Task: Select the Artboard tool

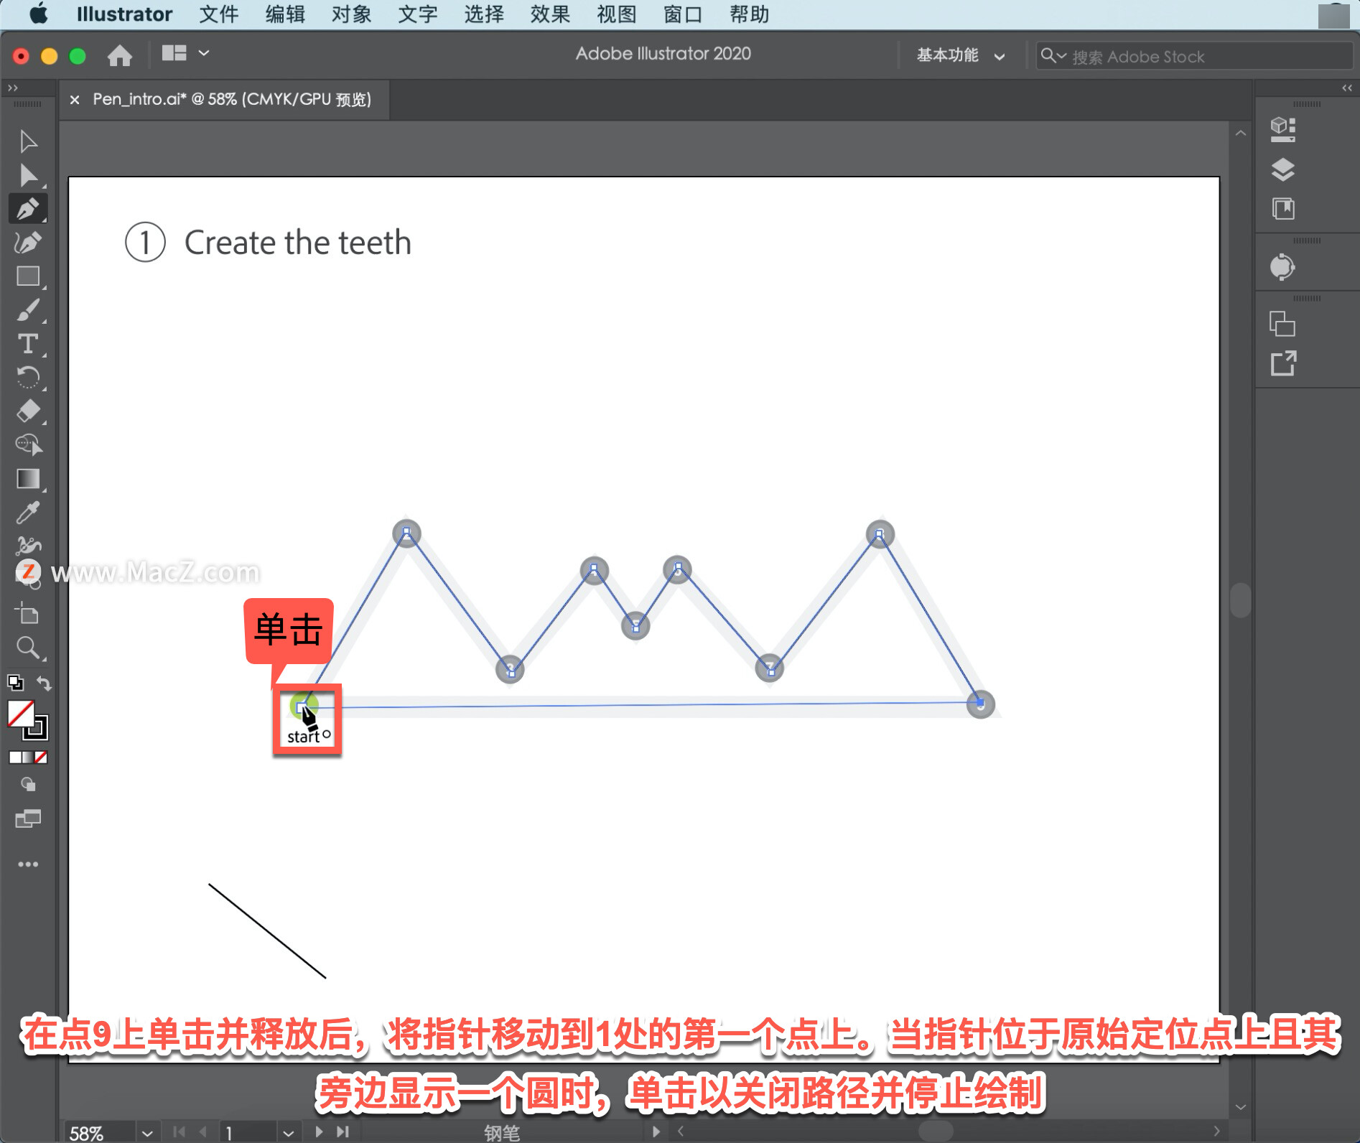Action: [28, 614]
